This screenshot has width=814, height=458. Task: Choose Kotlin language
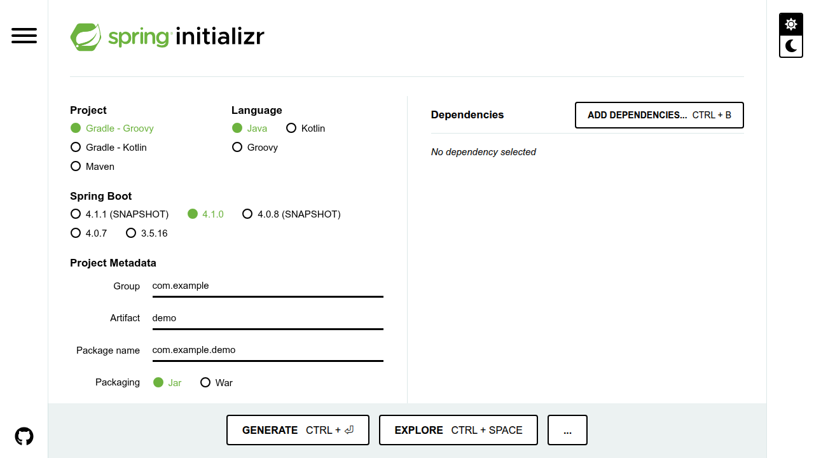click(x=306, y=128)
